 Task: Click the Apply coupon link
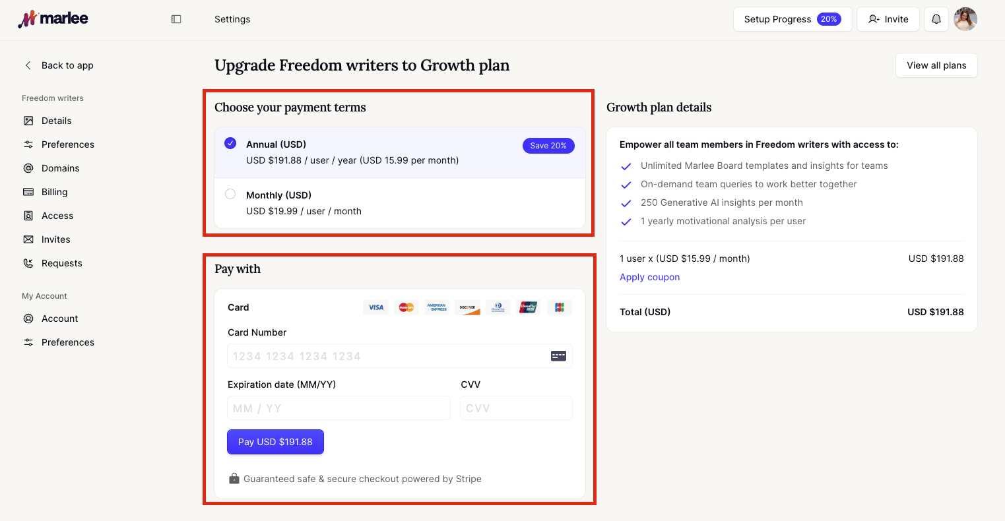pos(649,277)
